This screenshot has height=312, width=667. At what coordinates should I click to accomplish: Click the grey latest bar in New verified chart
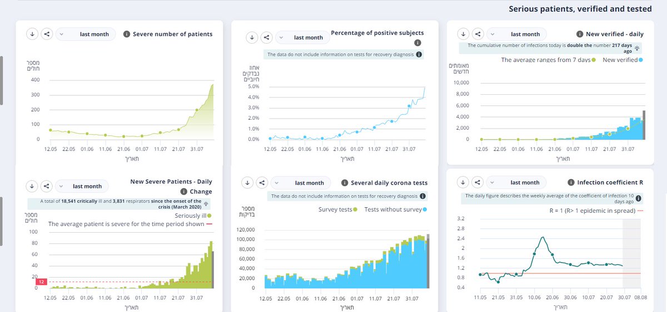(644, 125)
